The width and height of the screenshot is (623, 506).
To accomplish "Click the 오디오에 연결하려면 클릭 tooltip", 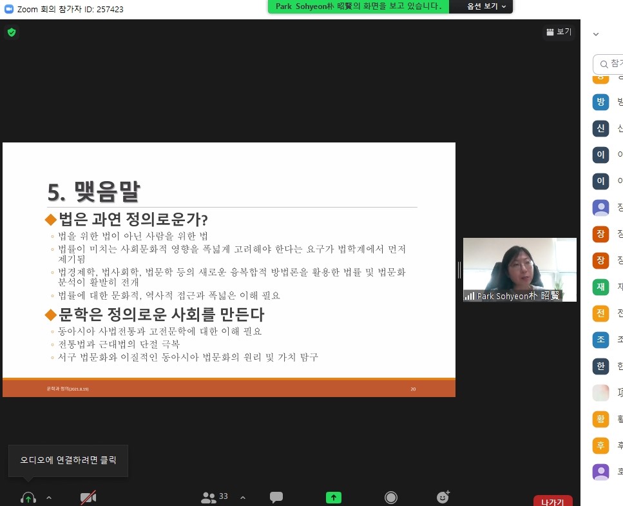I will pos(68,461).
